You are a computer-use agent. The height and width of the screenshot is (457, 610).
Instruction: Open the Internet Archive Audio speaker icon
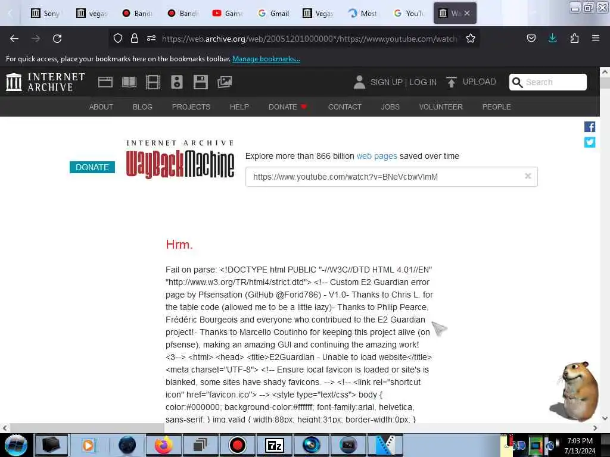pyautogui.click(x=176, y=82)
